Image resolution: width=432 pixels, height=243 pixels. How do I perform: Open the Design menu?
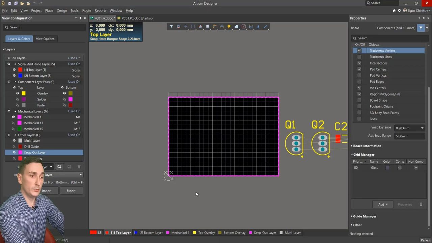click(x=62, y=10)
